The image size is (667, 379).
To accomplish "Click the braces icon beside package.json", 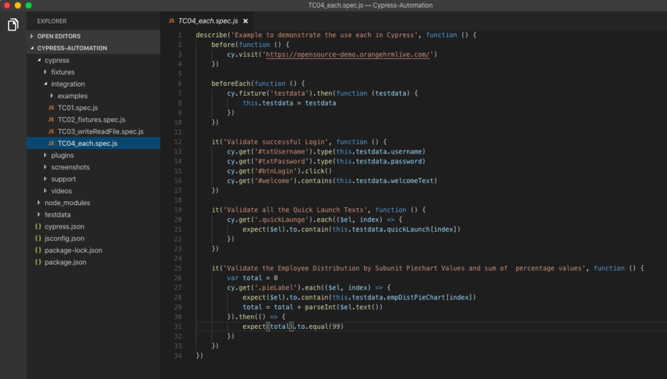I will pyautogui.click(x=38, y=262).
